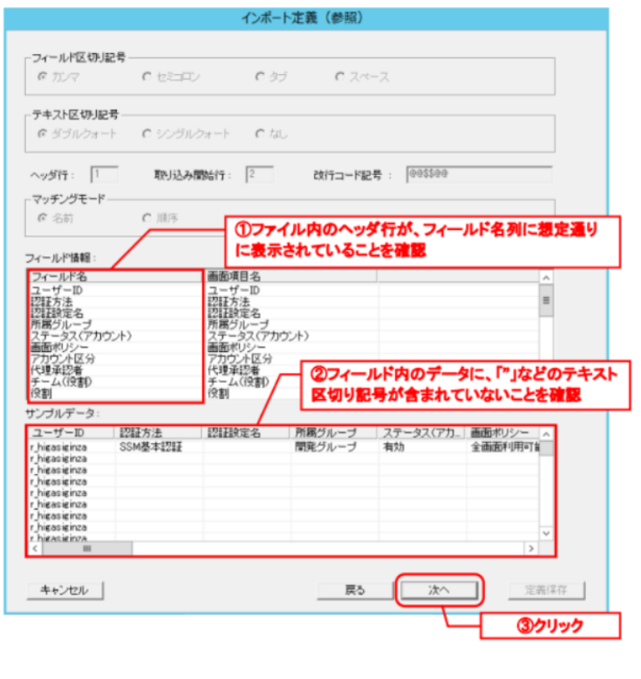Click the field list scrollbar thumb

[546, 300]
